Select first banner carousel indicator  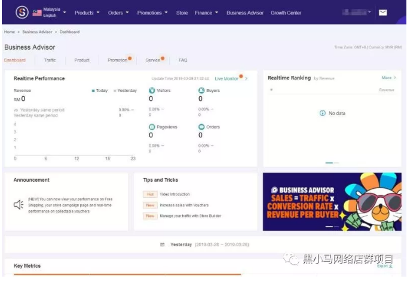tap(329, 227)
